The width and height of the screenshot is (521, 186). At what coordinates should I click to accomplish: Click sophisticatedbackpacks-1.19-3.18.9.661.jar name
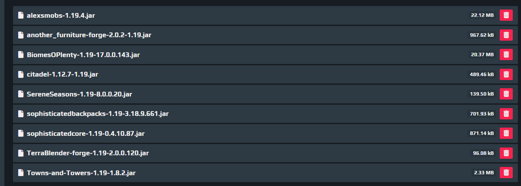(x=98, y=114)
